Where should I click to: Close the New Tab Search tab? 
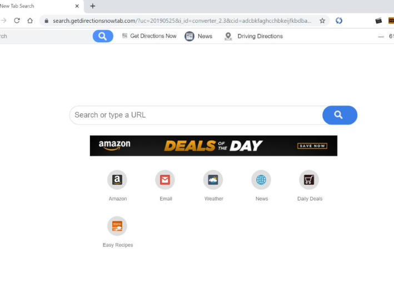[x=77, y=6]
